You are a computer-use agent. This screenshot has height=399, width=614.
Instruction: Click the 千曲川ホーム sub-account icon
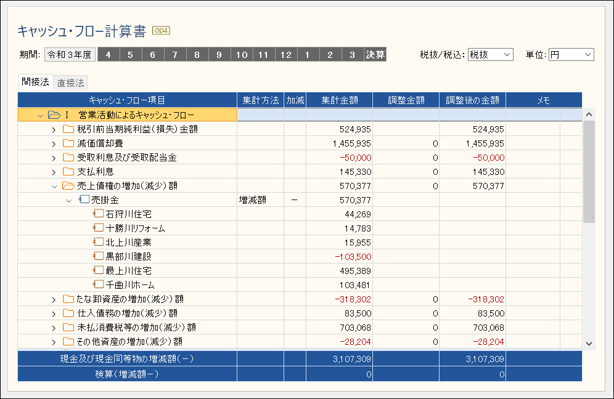coord(99,284)
